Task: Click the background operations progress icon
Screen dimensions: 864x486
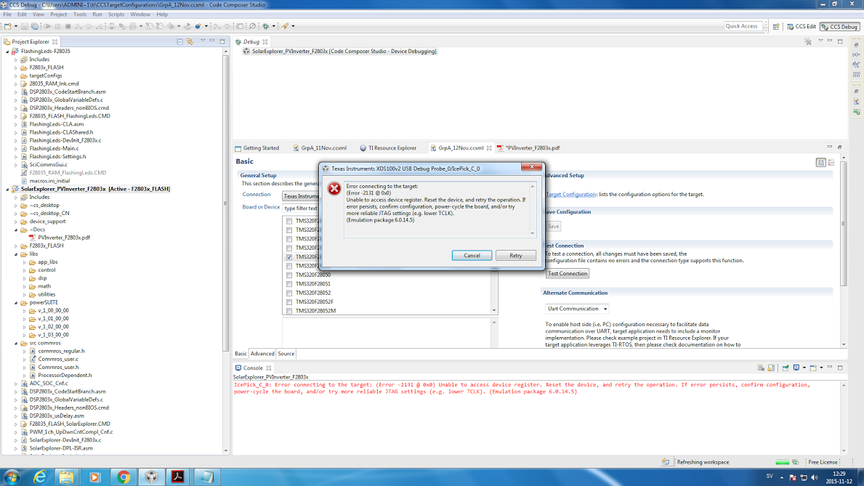Action: click(795, 462)
